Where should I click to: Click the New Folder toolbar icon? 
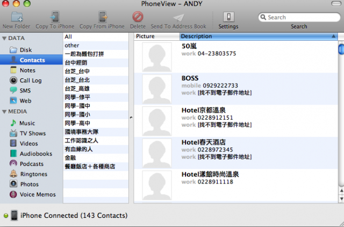(x=17, y=17)
